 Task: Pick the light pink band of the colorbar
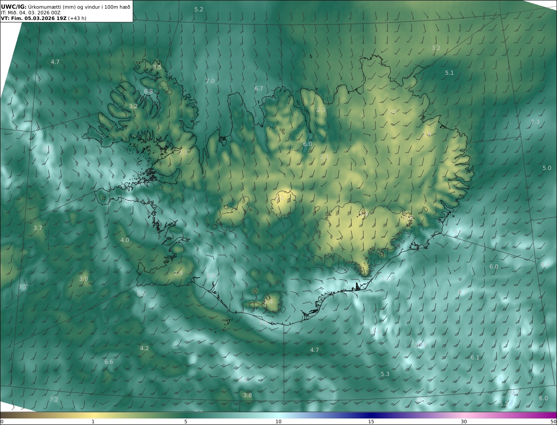point(464,415)
